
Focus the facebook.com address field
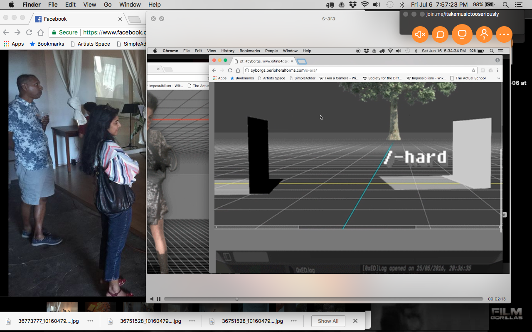[114, 32]
